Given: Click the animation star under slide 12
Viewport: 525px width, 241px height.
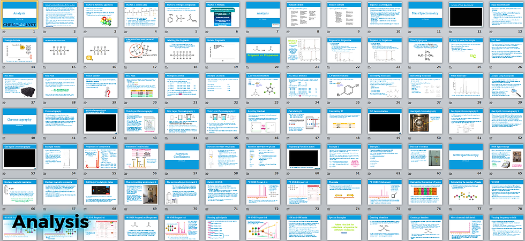Looking at the screenshot, I should 451,32.
